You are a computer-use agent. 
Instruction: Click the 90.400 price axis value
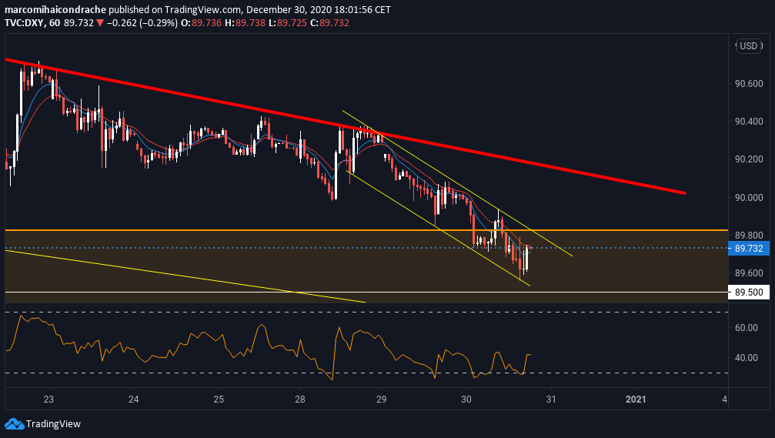tap(749, 122)
